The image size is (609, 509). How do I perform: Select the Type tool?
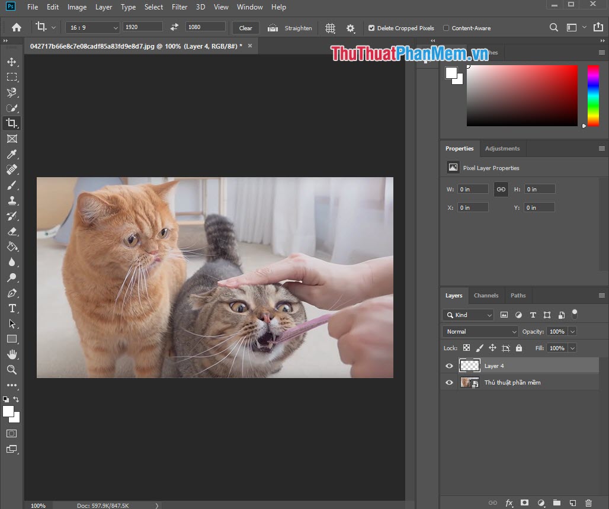(12, 308)
